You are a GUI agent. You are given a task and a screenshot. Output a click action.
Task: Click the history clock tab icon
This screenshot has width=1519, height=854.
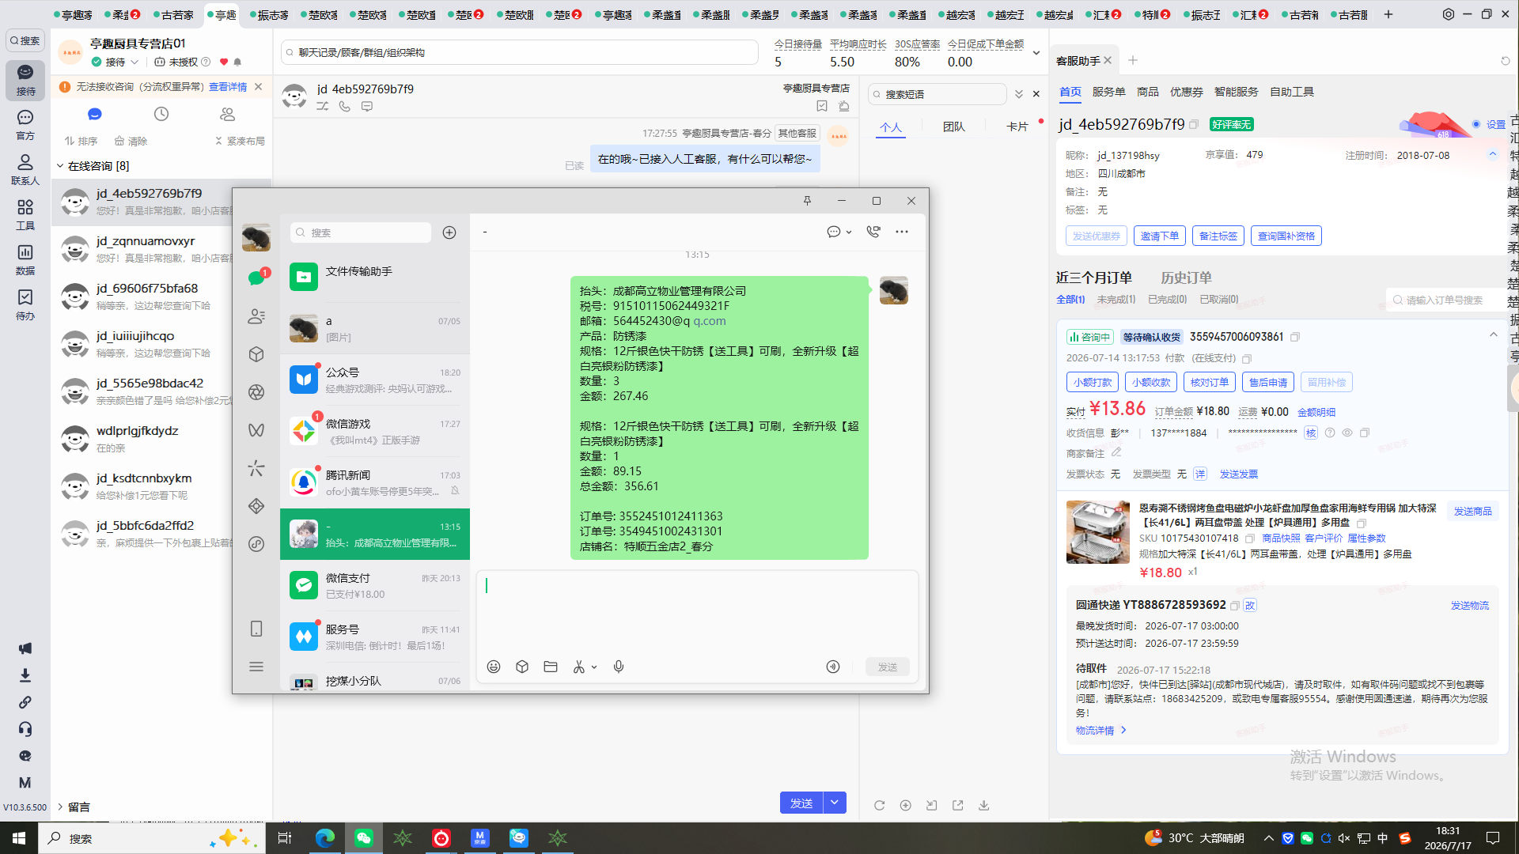[161, 114]
